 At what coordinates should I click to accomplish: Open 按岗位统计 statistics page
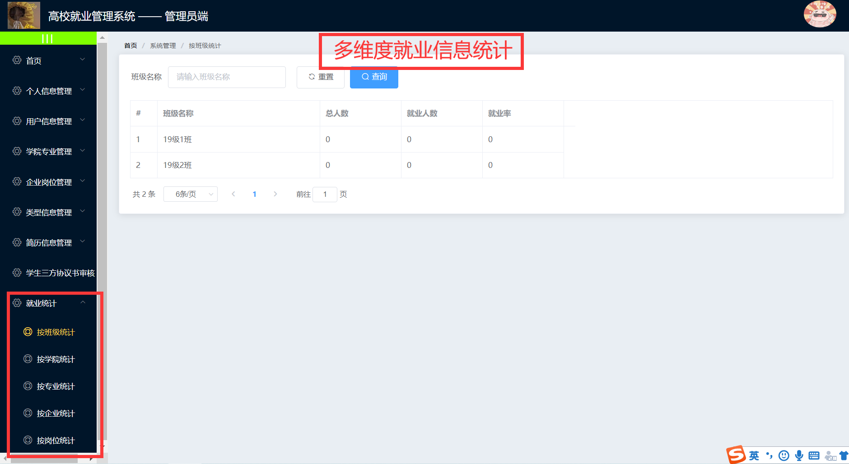(56, 441)
